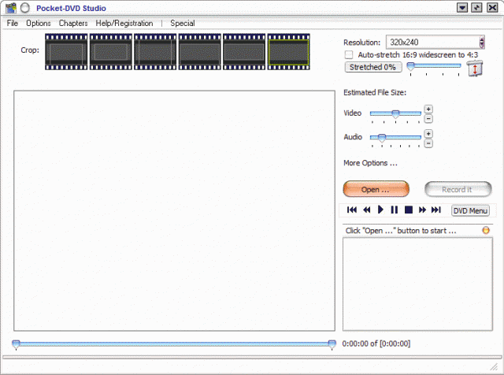Click the Play button in playback controls

pyautogui.click(x=380, y=210)
